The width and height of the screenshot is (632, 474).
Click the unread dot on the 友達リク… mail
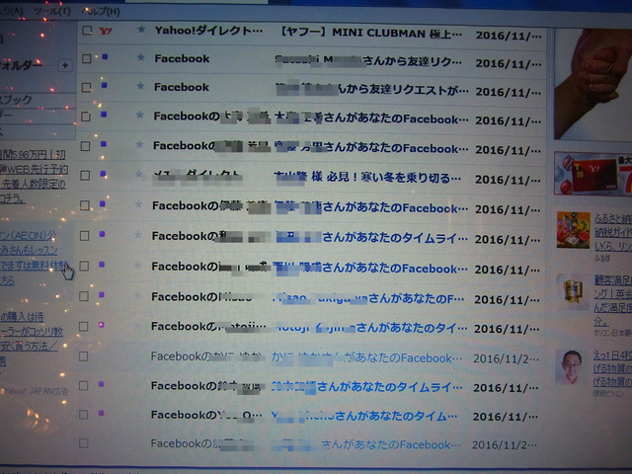[x=105, y=57]
